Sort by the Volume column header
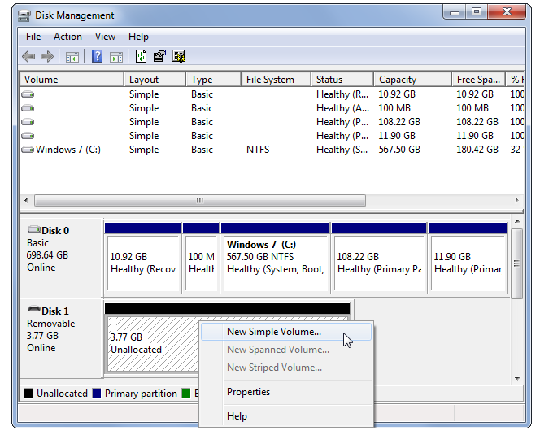Screen dimensions: 540x435 [72, 80]
